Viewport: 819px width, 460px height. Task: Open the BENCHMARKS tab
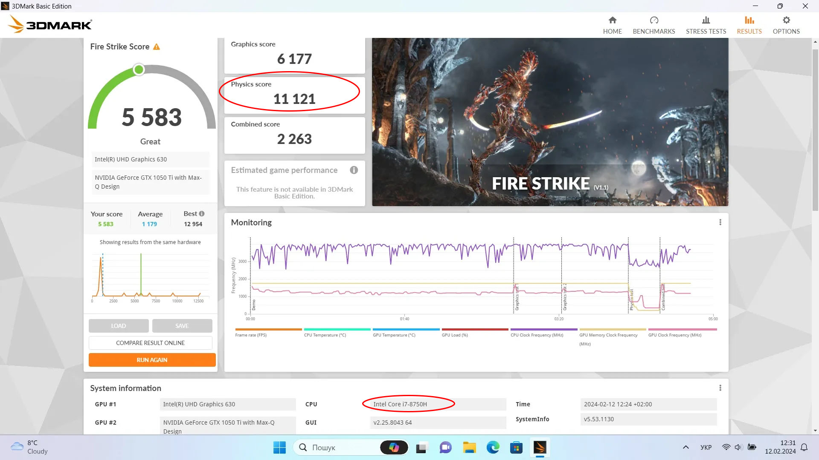click(653, 25)
